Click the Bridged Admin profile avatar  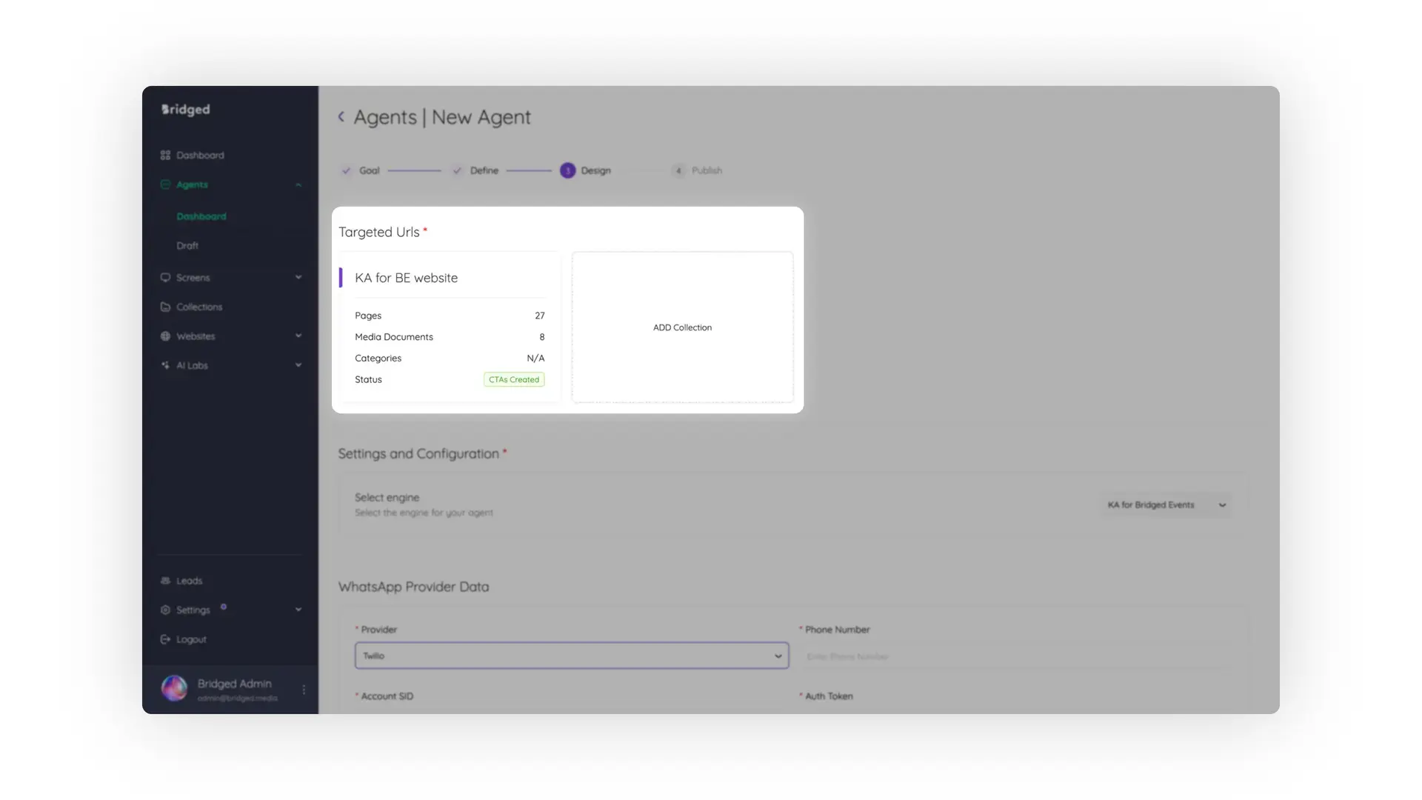tap(174, 688)
